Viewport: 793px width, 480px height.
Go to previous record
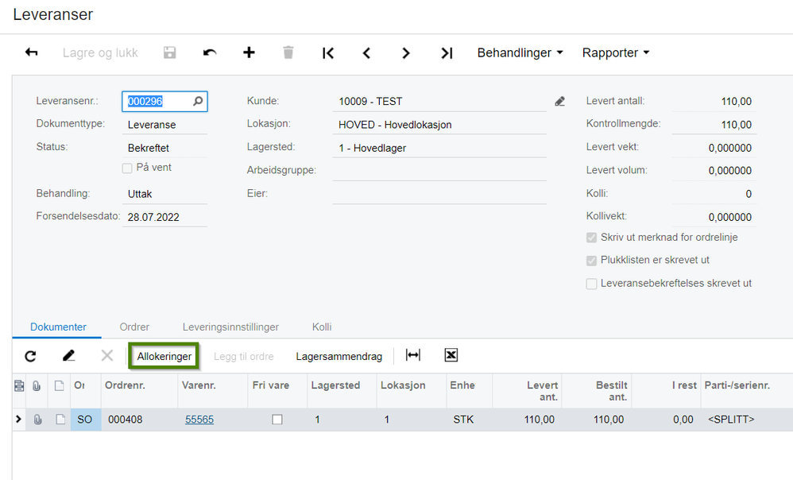tap(366, 52)
